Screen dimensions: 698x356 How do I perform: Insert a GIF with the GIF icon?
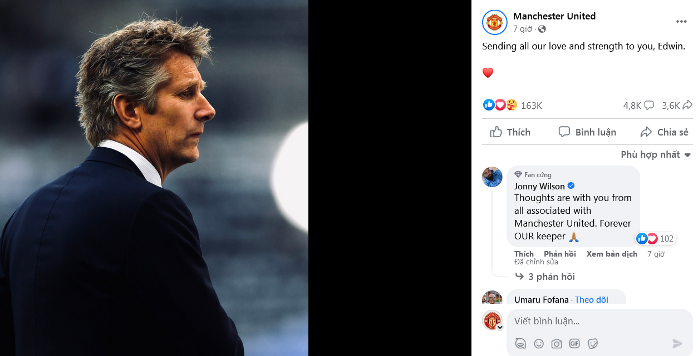point(574,344)
